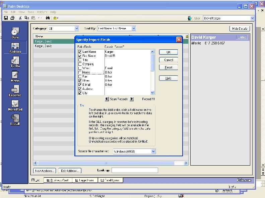Scan to the next record arrow
The height and width of the screenshot is (198, 265).
(x=132, y=99)
